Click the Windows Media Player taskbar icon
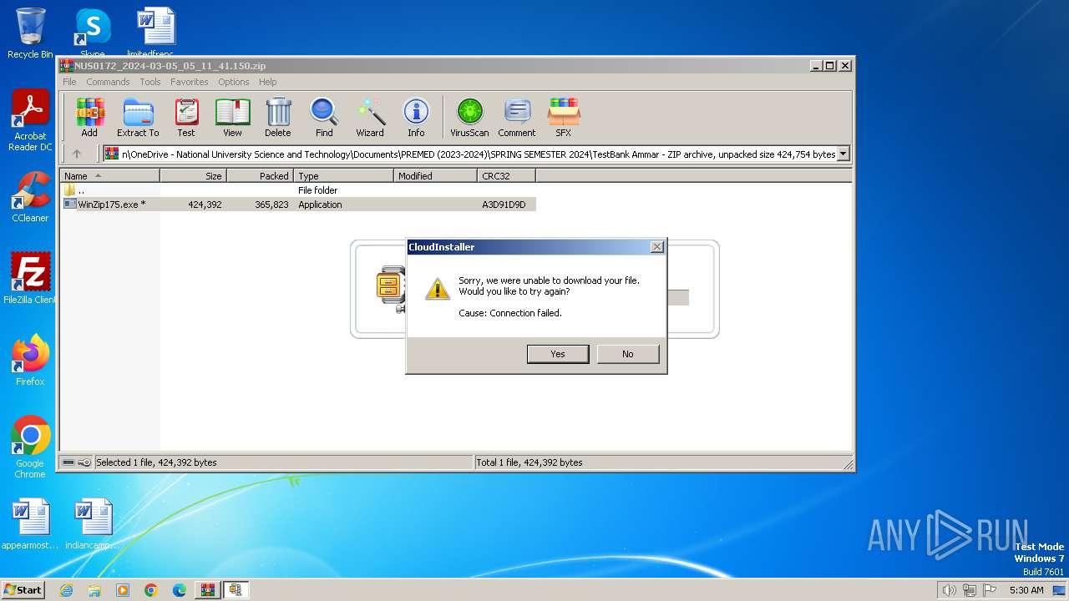Screen dimensions: 1069x601 tap(123, 590)
